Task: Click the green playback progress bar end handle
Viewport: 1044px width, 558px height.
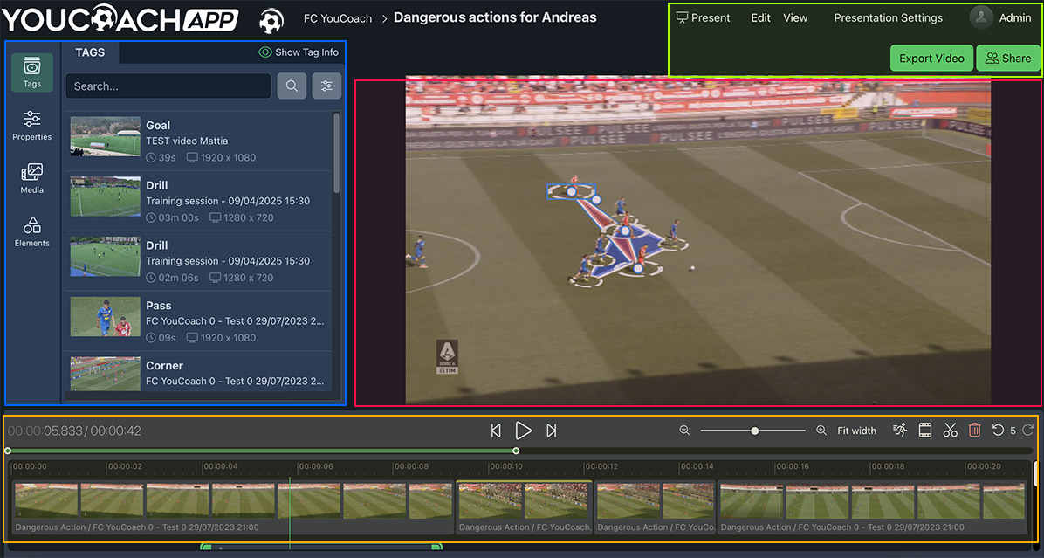Action: pos(516,451)
